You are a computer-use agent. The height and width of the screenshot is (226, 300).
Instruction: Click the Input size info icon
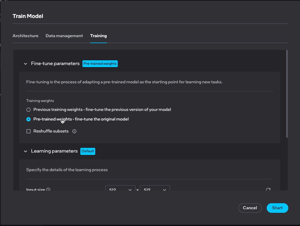pyautogui.click(x=48, y=190)
